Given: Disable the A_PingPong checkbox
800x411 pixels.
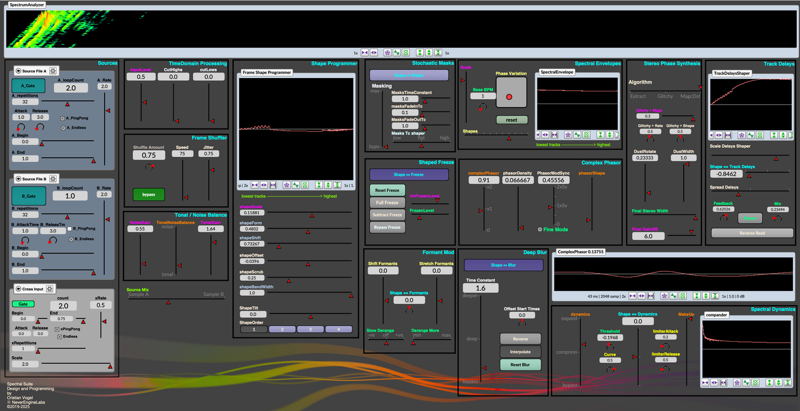Looking at the screenshot, I should click(63, 118).
